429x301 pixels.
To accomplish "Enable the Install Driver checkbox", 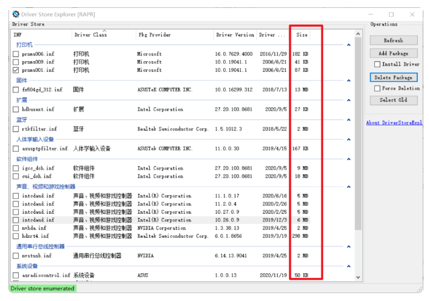I will (x=378, y=64).
